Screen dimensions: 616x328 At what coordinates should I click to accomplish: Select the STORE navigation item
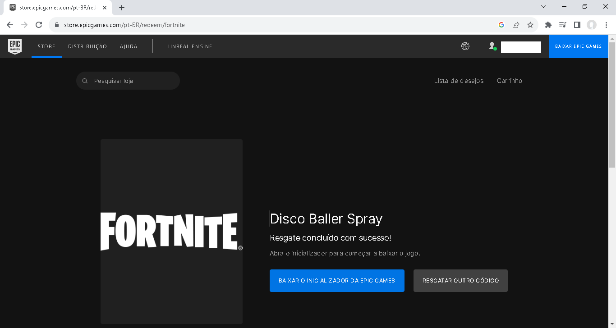click(x=46, y=46)
